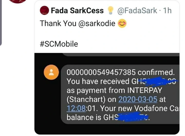Open the @FadaSark handle
The width and height of the screenshot is (185, 136).
point(137,11)
